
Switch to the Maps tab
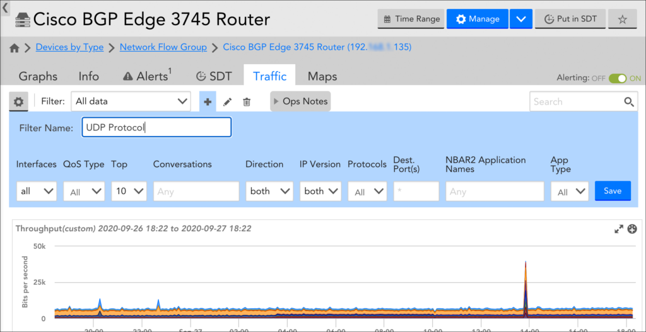[322, 76]
